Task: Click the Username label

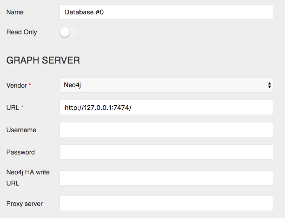Action: 21,130
